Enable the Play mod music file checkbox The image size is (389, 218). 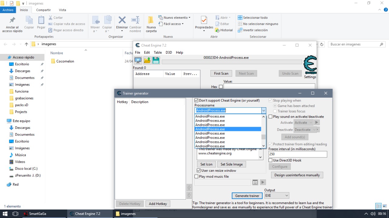click(x=196, y=176)
